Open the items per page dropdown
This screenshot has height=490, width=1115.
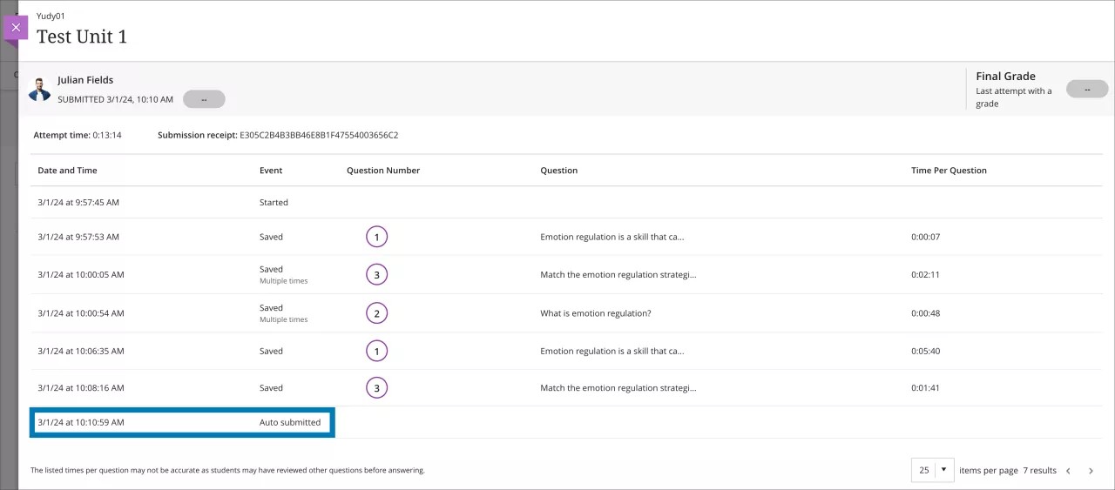[932, 470]
